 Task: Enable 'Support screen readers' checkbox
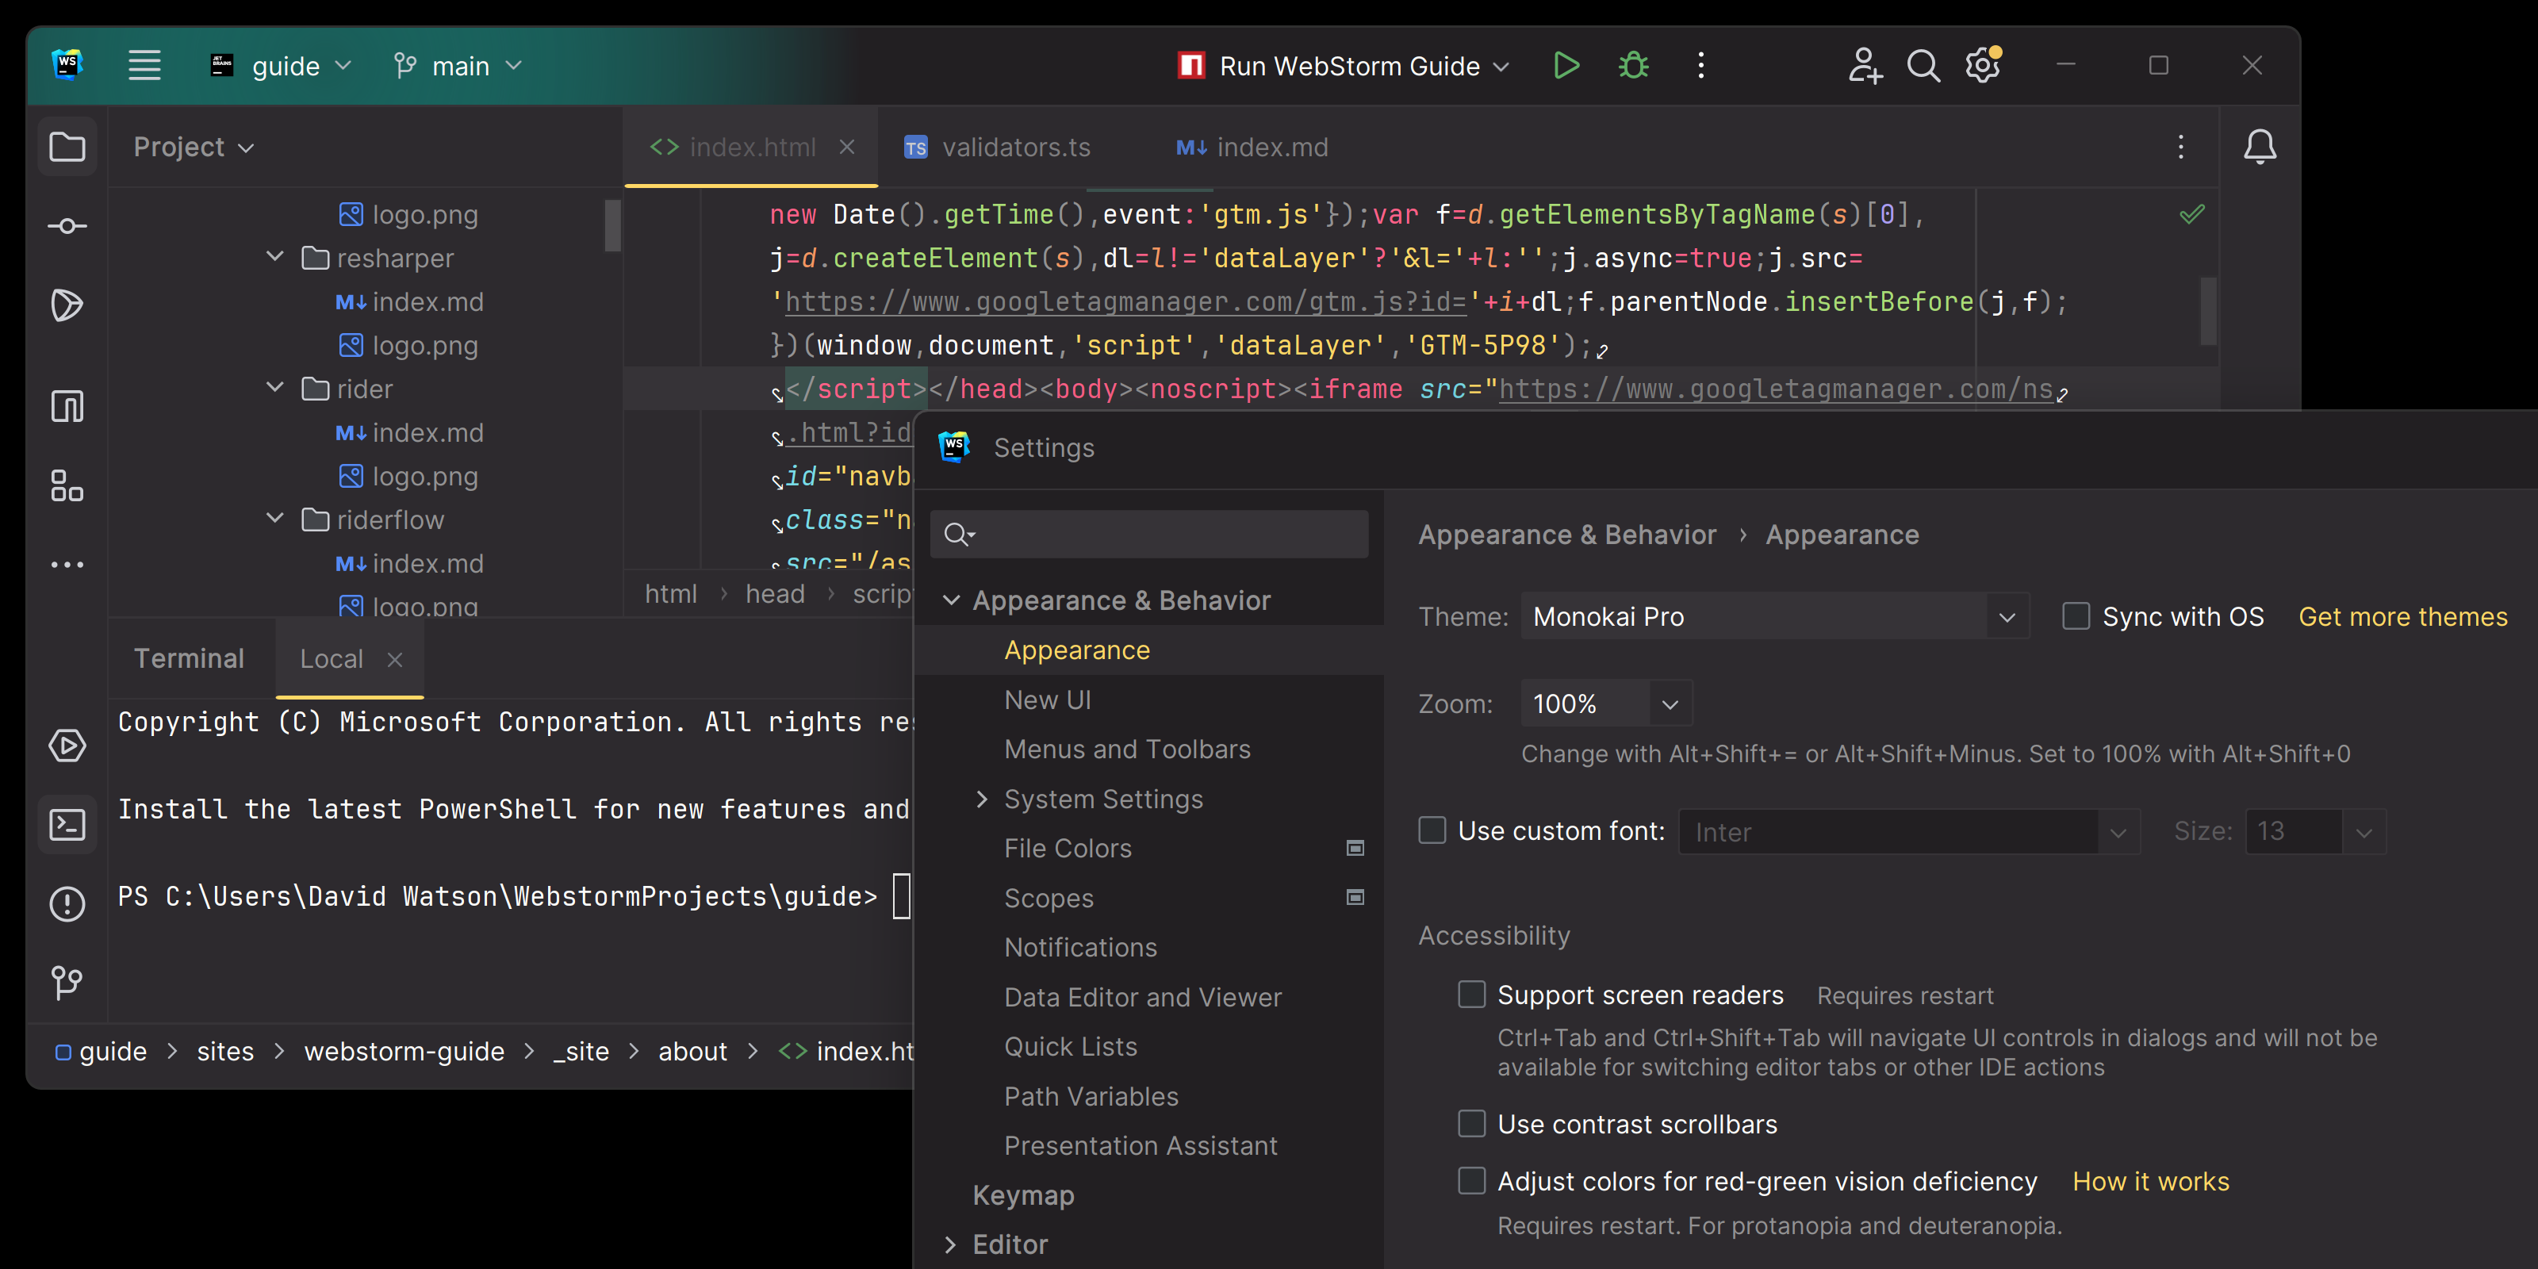click(1471, 994)
